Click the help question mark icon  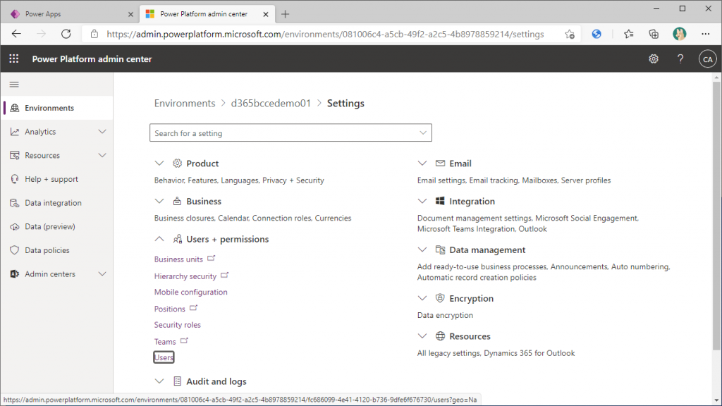click(x=680, y=59)
